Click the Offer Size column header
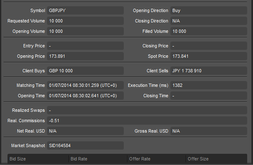253x165 pixels. [216, 159]
